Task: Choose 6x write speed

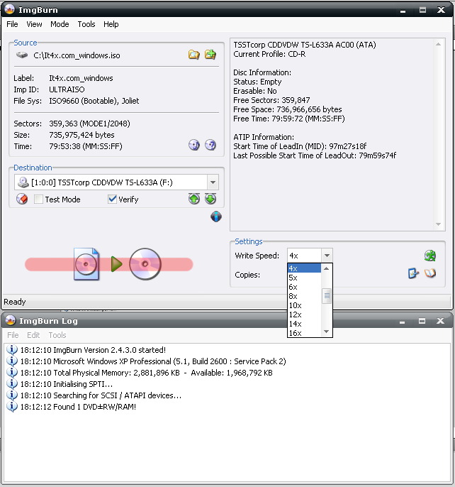Action: click(x=304, y=287)
